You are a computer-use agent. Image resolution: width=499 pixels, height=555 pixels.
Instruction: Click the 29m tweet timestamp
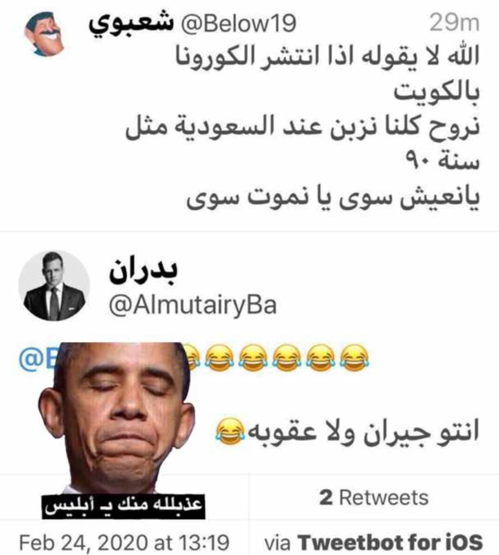point(454,23)
